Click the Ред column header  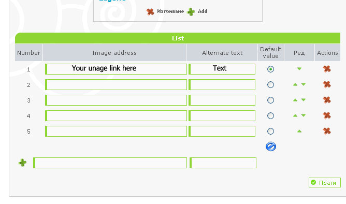pyautogui.click(x=299, y=53)
